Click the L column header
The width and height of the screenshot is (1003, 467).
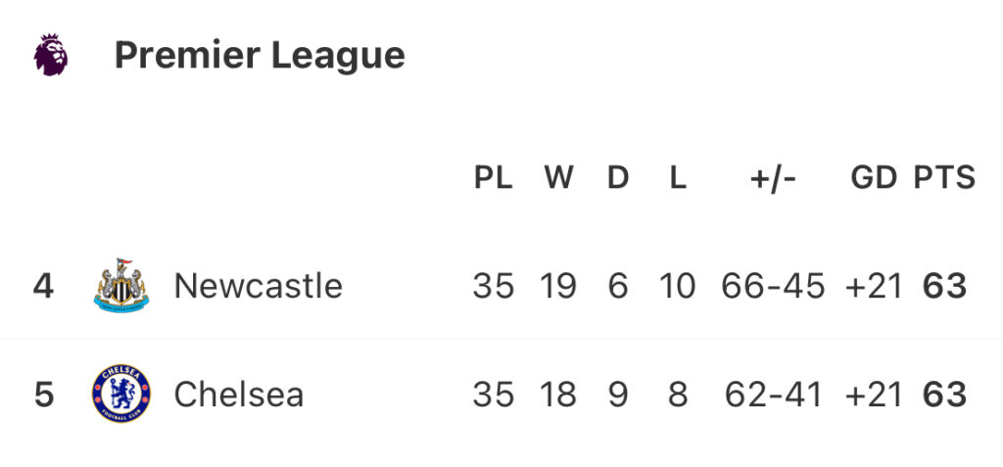click(678, 177)
